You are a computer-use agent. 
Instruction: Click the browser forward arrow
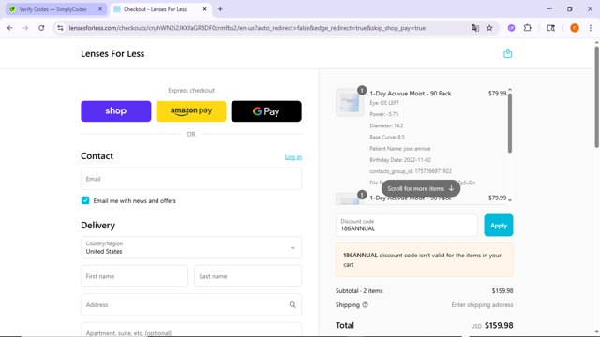tap(25, 28)
